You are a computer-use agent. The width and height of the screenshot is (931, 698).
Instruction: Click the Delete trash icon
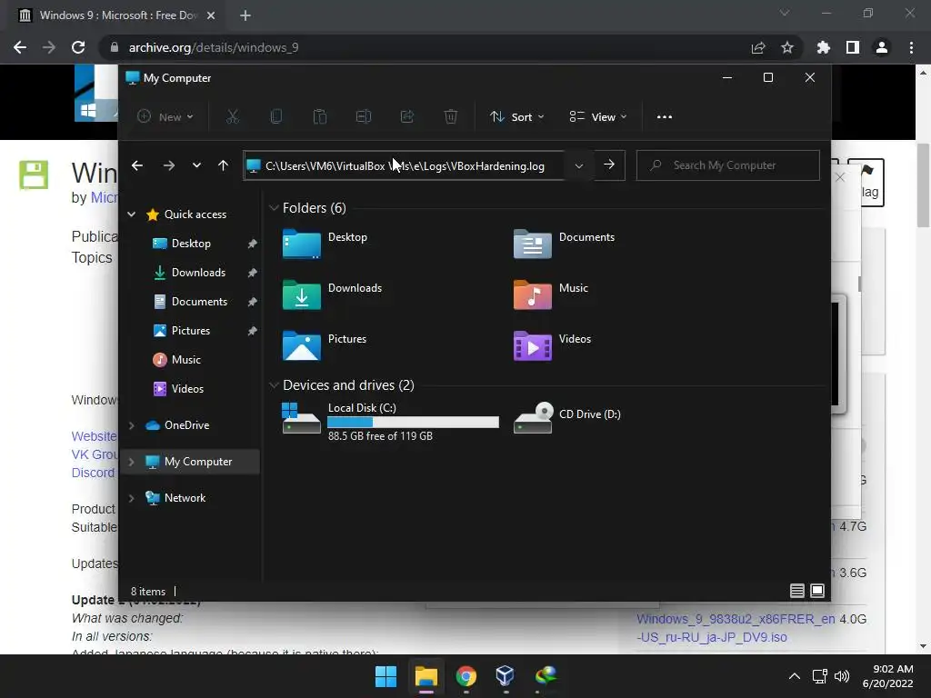[451, 117]
